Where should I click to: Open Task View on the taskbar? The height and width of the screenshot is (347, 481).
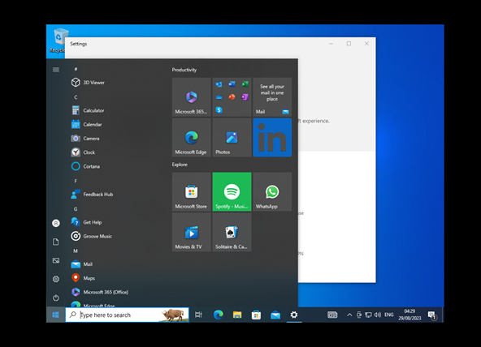pyautogui.click(x=198, y=315)
